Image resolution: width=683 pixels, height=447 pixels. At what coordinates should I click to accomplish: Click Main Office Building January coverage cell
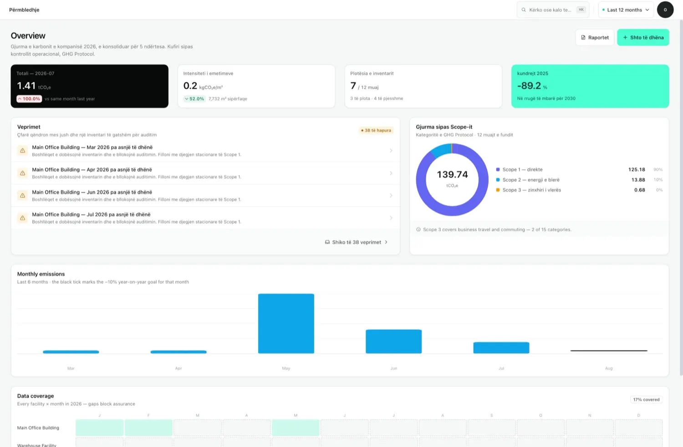(100, 428)
